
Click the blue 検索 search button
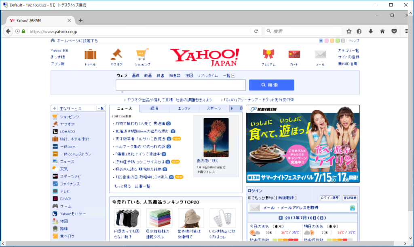(x=272, y=85)
